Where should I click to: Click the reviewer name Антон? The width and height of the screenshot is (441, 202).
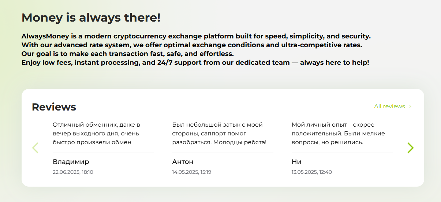183,162
